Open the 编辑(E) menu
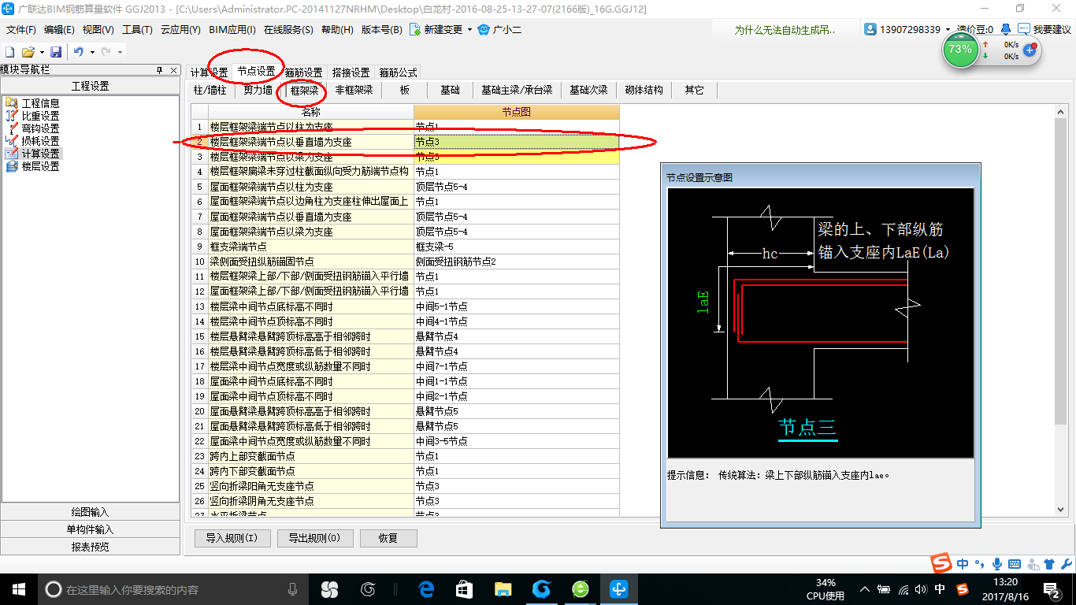 [x=59, y=29]
